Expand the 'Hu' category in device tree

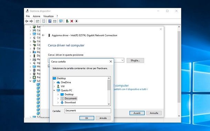coord(30,59)
